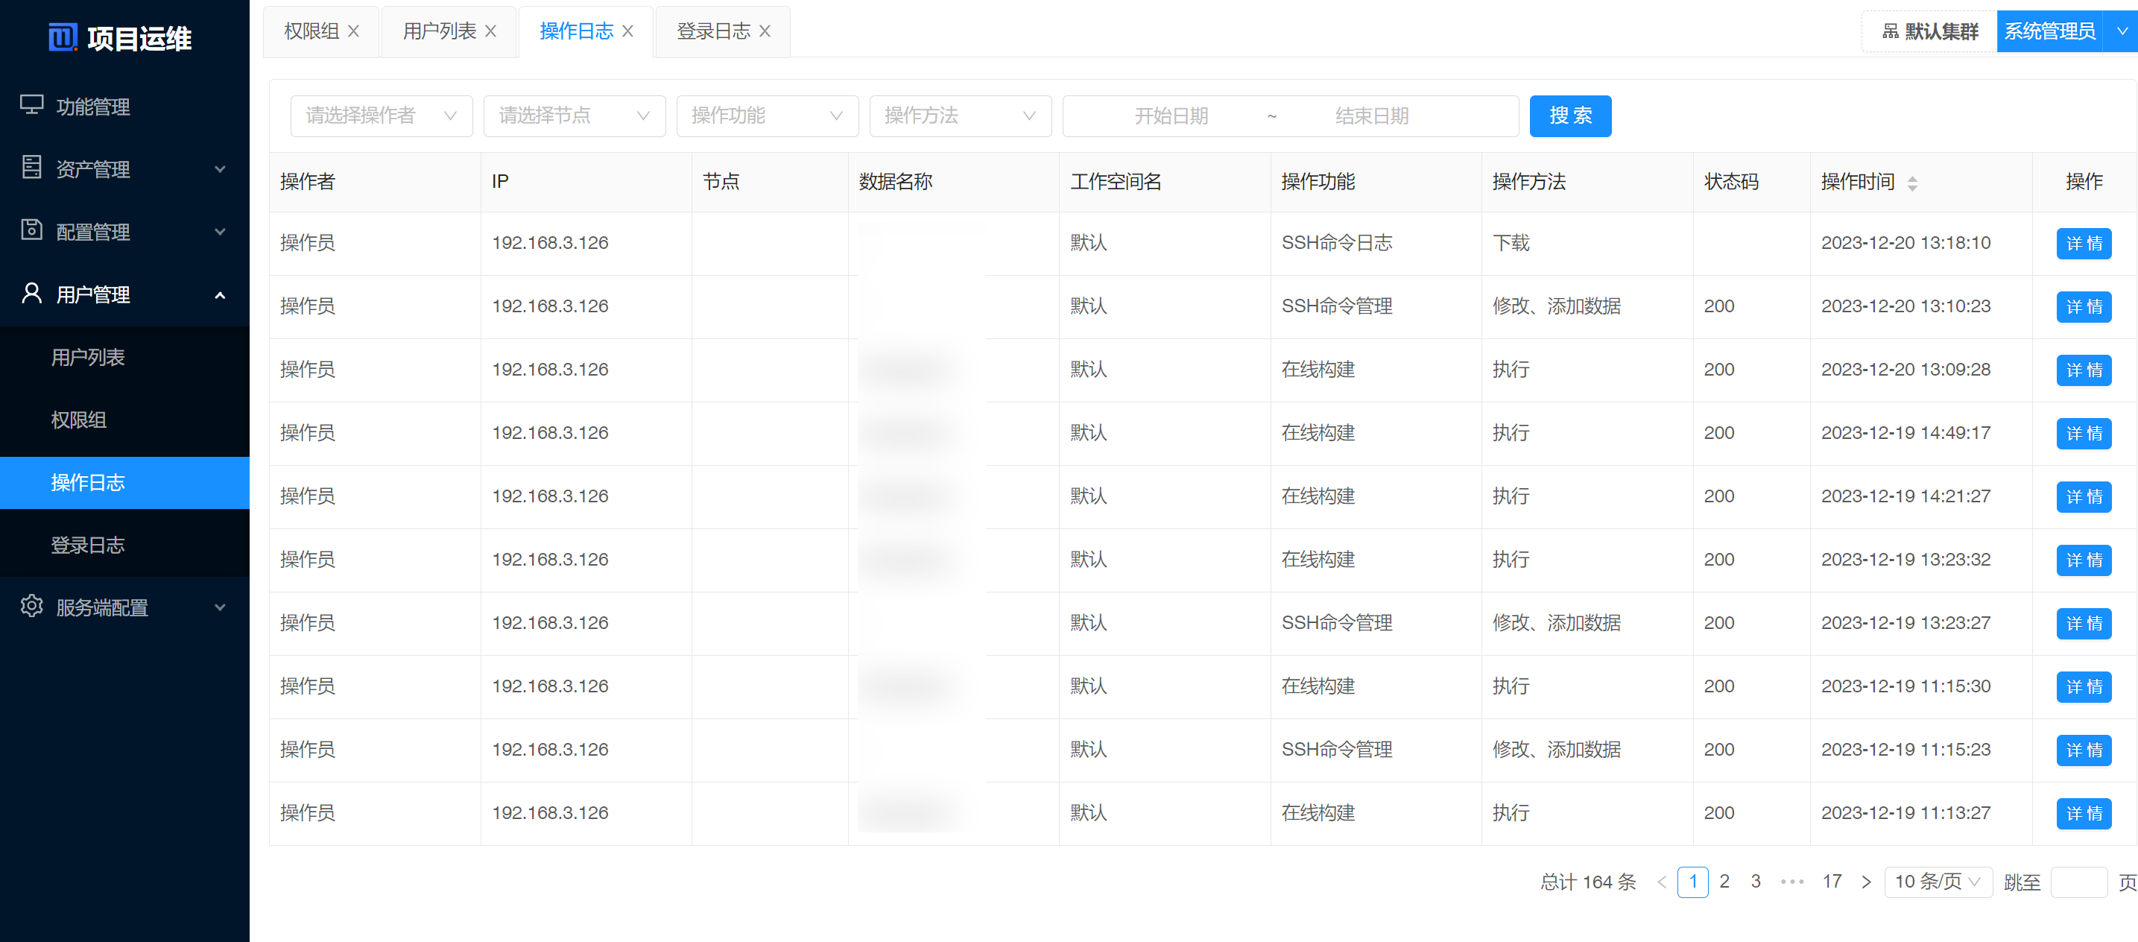Click the 开始日期 date input
This screenshot has height=942, width=2138.
click(x=1170, y=116)
